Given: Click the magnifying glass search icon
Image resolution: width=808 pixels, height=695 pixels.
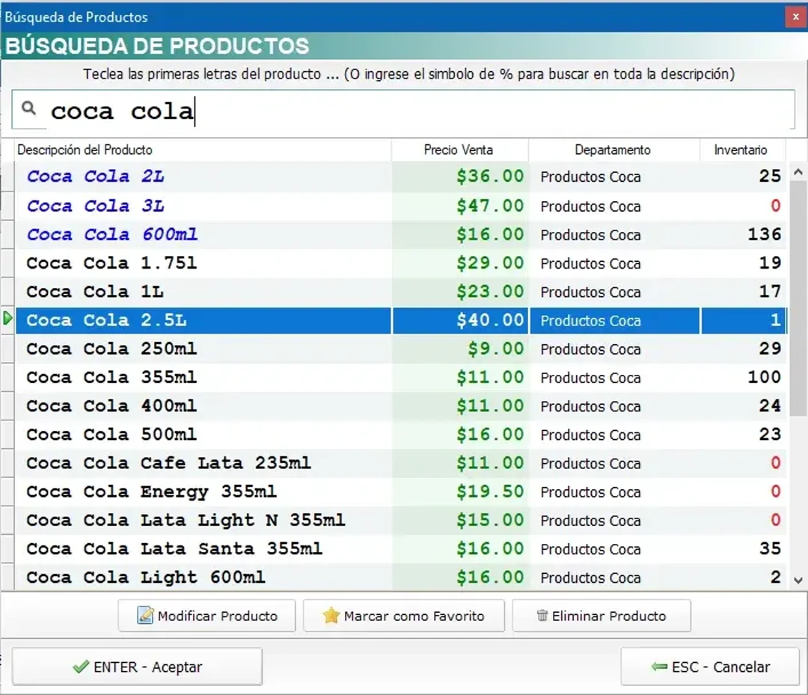Looking at the screenshot, I should click(x=29, y=108).
